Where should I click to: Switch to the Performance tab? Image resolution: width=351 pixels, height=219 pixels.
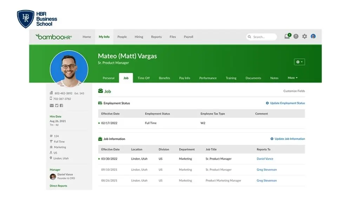[208, 78]
